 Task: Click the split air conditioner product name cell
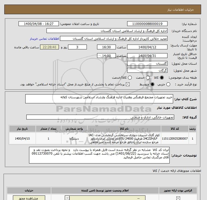click(x=124, y=139)
